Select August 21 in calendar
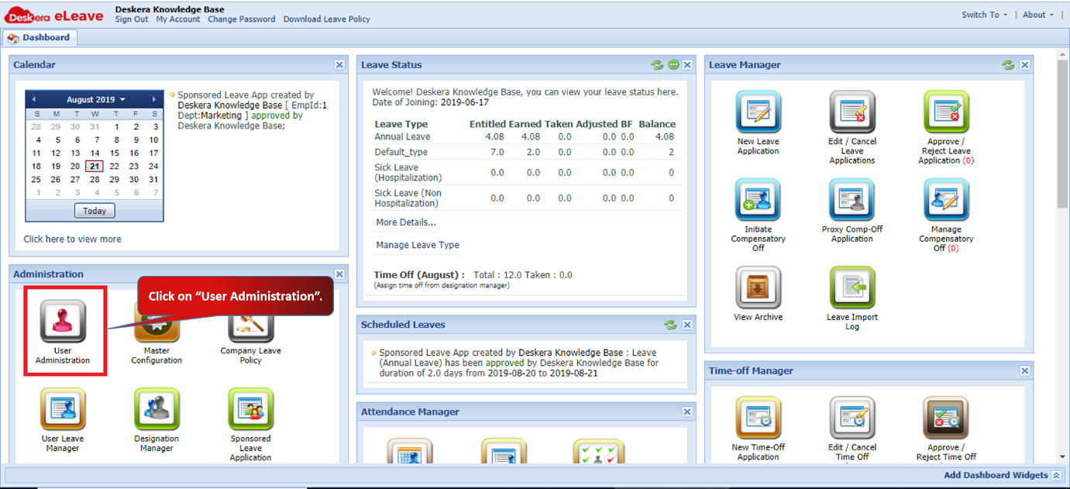Screen dimensions: 1070x489 point(95,166)
